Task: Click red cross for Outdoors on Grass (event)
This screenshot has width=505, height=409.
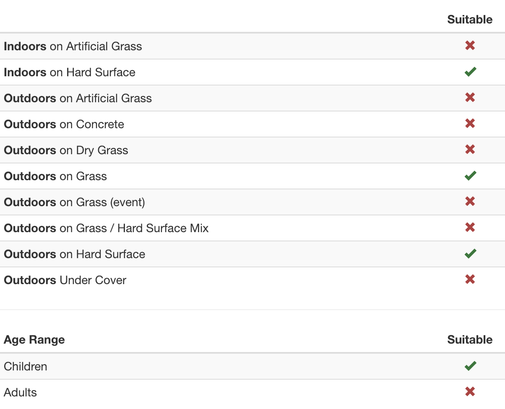Action: pos(470,202)
